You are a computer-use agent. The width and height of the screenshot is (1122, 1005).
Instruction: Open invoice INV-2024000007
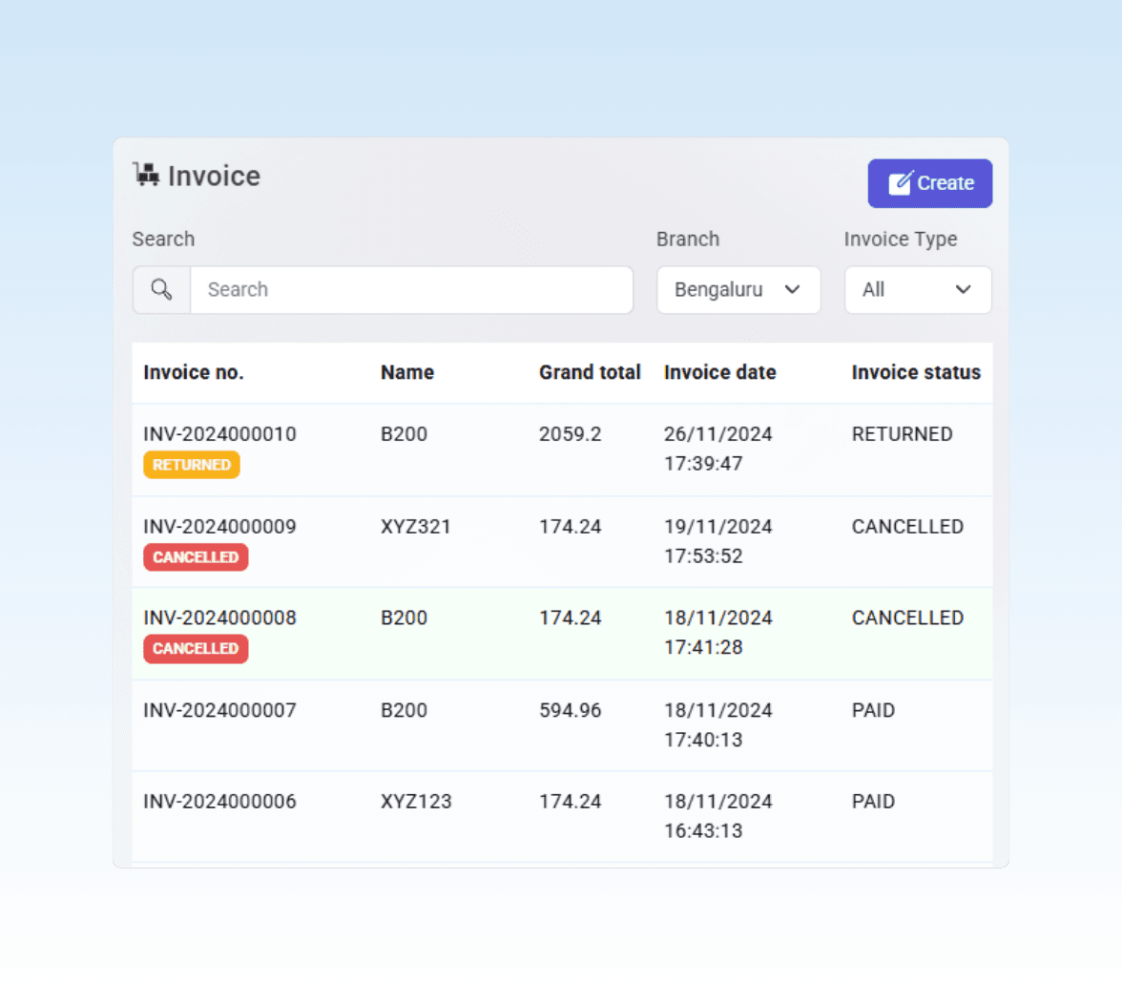(219, 710)
